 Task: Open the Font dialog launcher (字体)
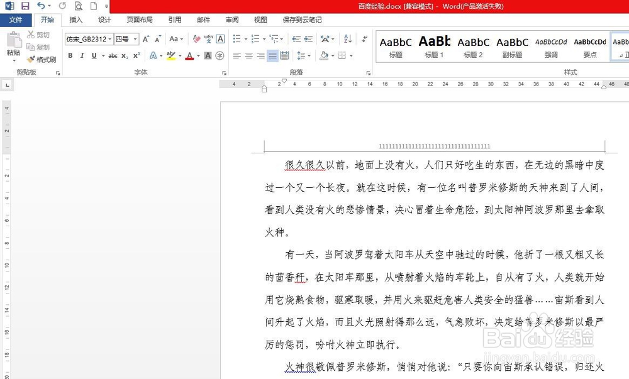225,73
